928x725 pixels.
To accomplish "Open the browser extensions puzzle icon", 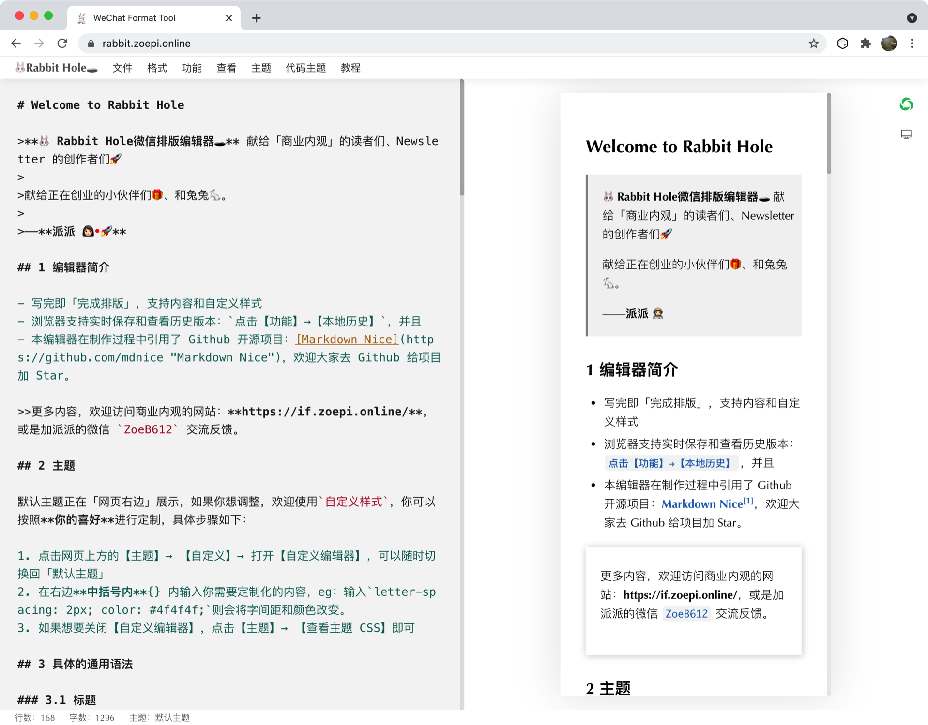I will point(866,44).
